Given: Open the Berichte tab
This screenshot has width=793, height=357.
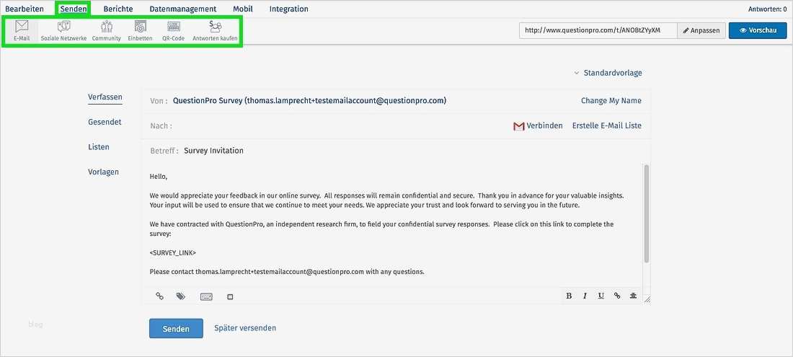Looking at the screenshot, I should coord(118,9).
